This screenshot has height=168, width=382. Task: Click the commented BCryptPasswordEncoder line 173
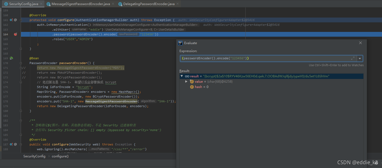coord(69,77)
